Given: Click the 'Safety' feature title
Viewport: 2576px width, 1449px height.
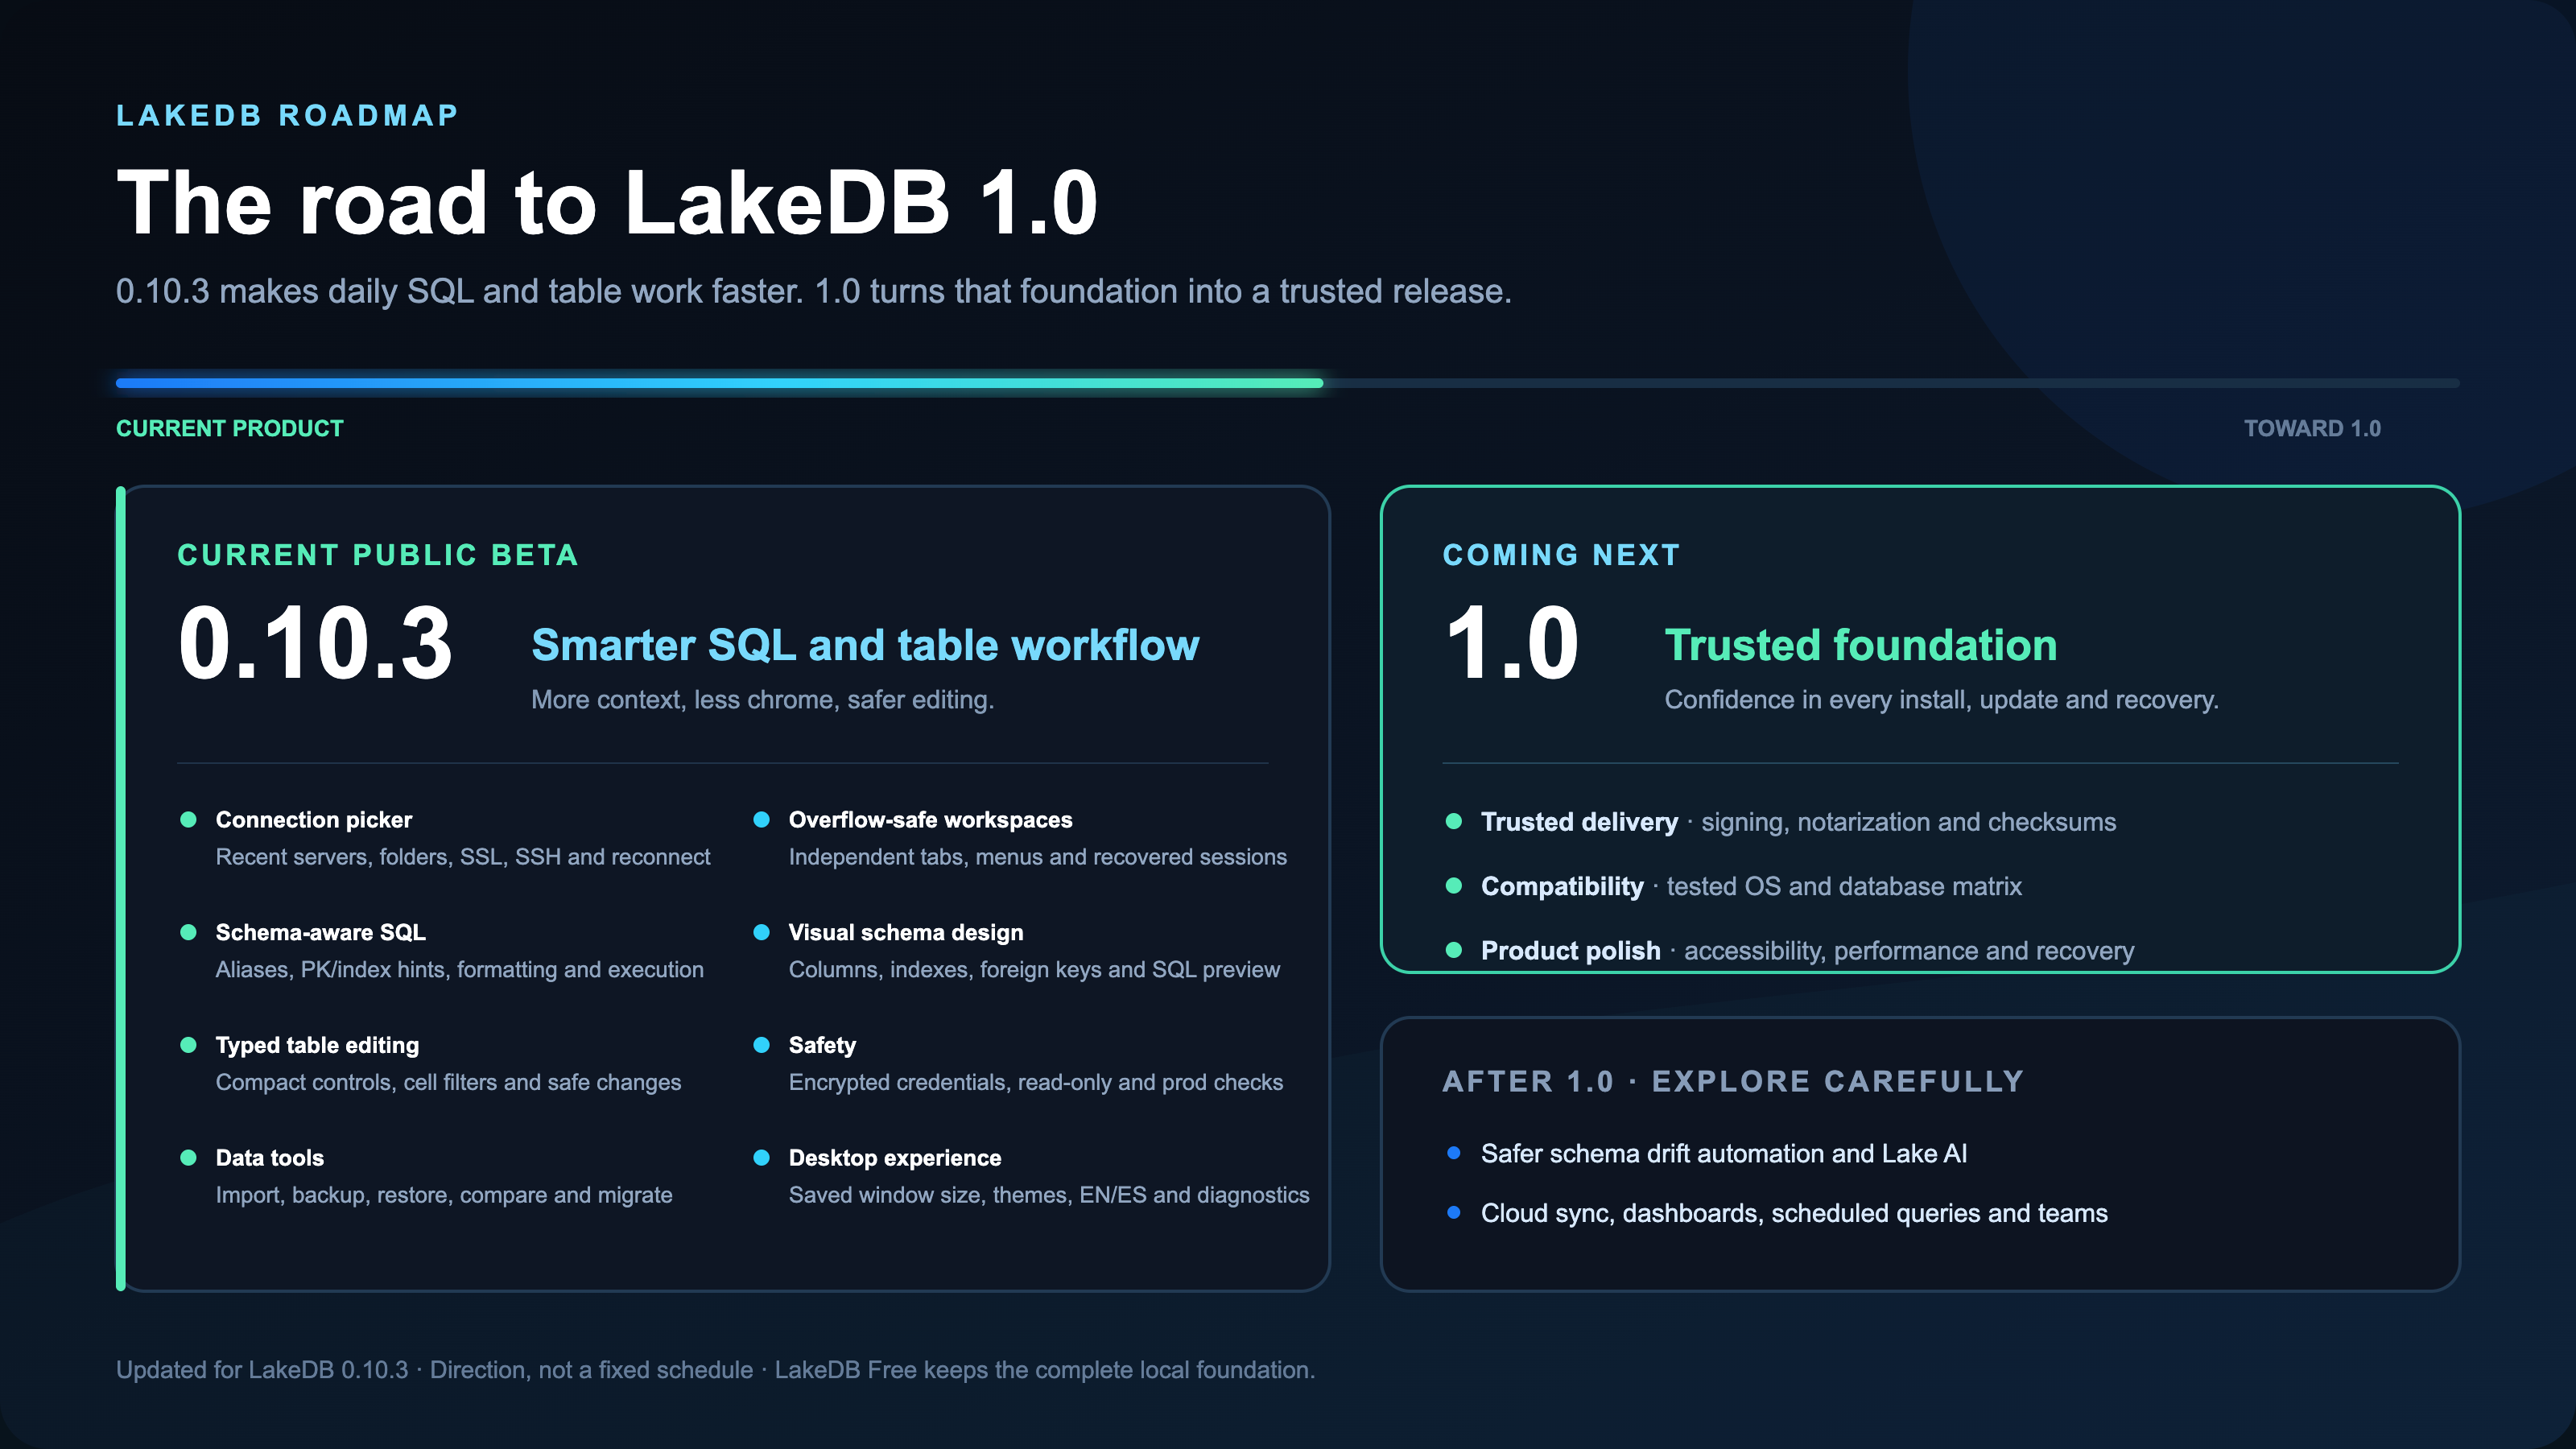Looking at the screenshot, I should pyautogui.click(x=822, y=1045).
